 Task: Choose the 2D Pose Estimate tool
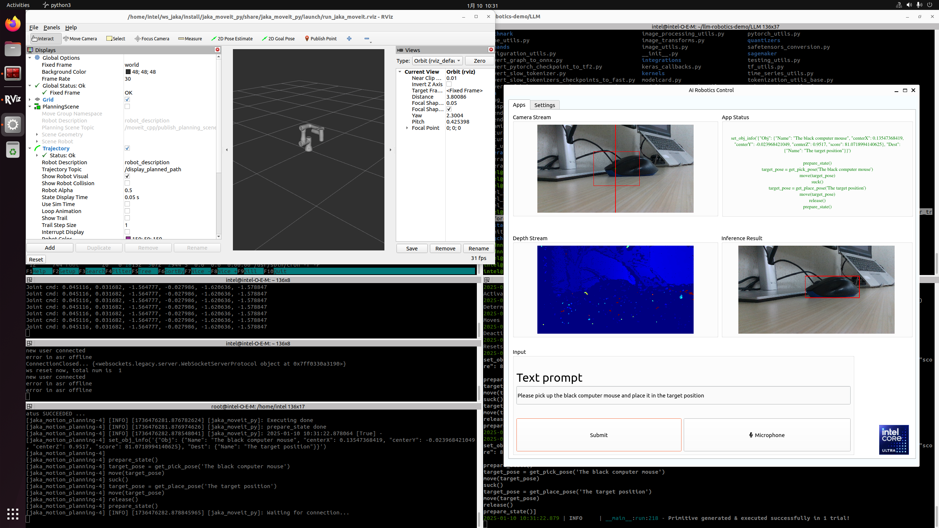pyautogui.click(x=232, y=38)
